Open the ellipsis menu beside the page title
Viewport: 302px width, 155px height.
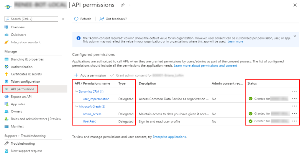pyautogui.click(x=131, y=5)
